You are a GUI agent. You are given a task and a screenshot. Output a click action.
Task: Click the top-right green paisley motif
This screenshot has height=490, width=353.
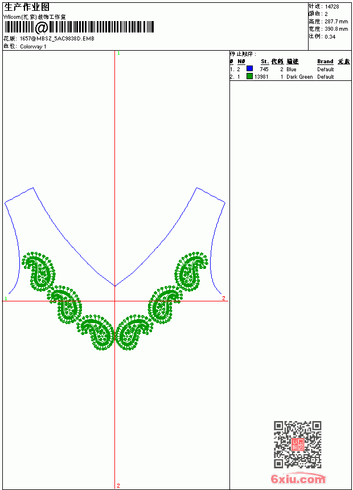tap(191, 271)
